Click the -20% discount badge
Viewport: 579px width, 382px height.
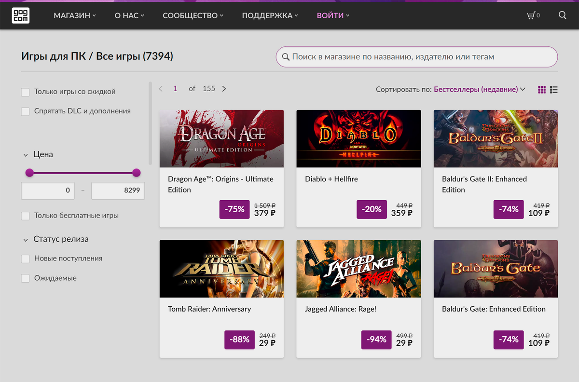point(372,209)
